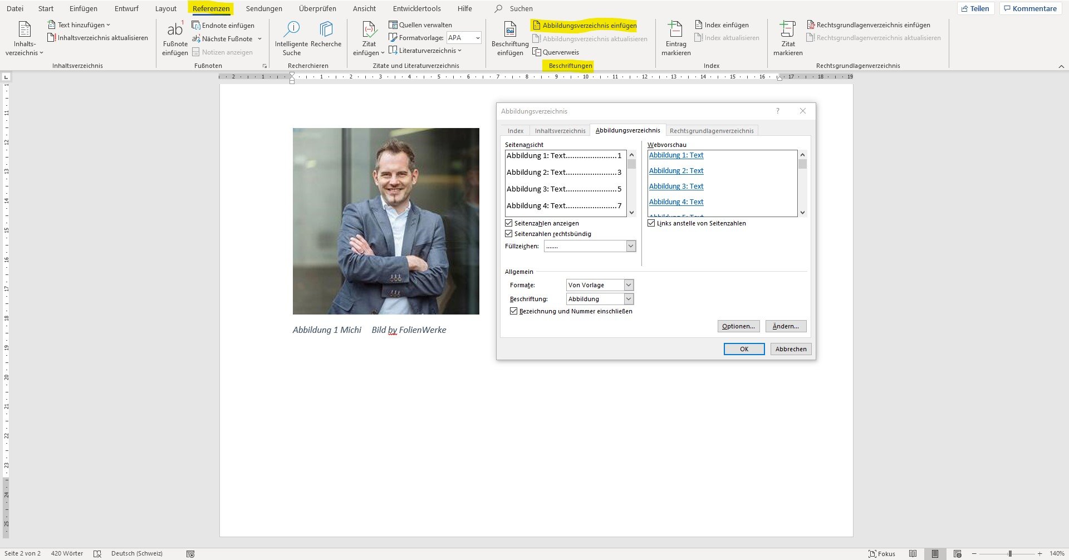Open Intelligente Suche
Viewport: 1069px width, 560px height.
pyautogui.click(x=291, y=38)
